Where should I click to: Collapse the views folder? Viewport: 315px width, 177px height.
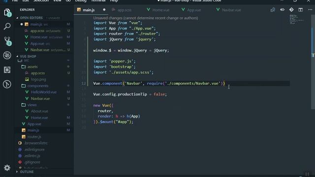[32, 105]
